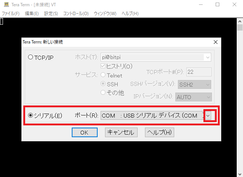Expand the ポート(R) dropdown arrow
This screenshot has height=177, width=243.
tap(208, 116)
